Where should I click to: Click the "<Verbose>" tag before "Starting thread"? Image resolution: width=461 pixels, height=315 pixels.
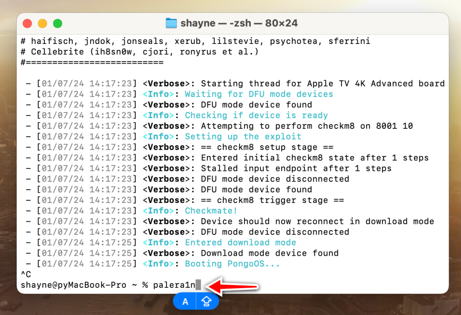tap(166, 84)
